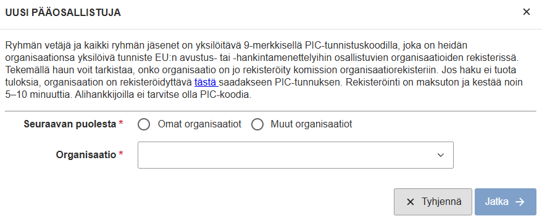
Task: Click the divider line above the form
Action: 270,111
